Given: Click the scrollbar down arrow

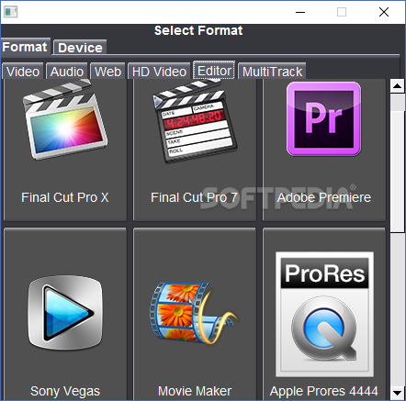Looking at the screenshot, I should click(398, 393).
